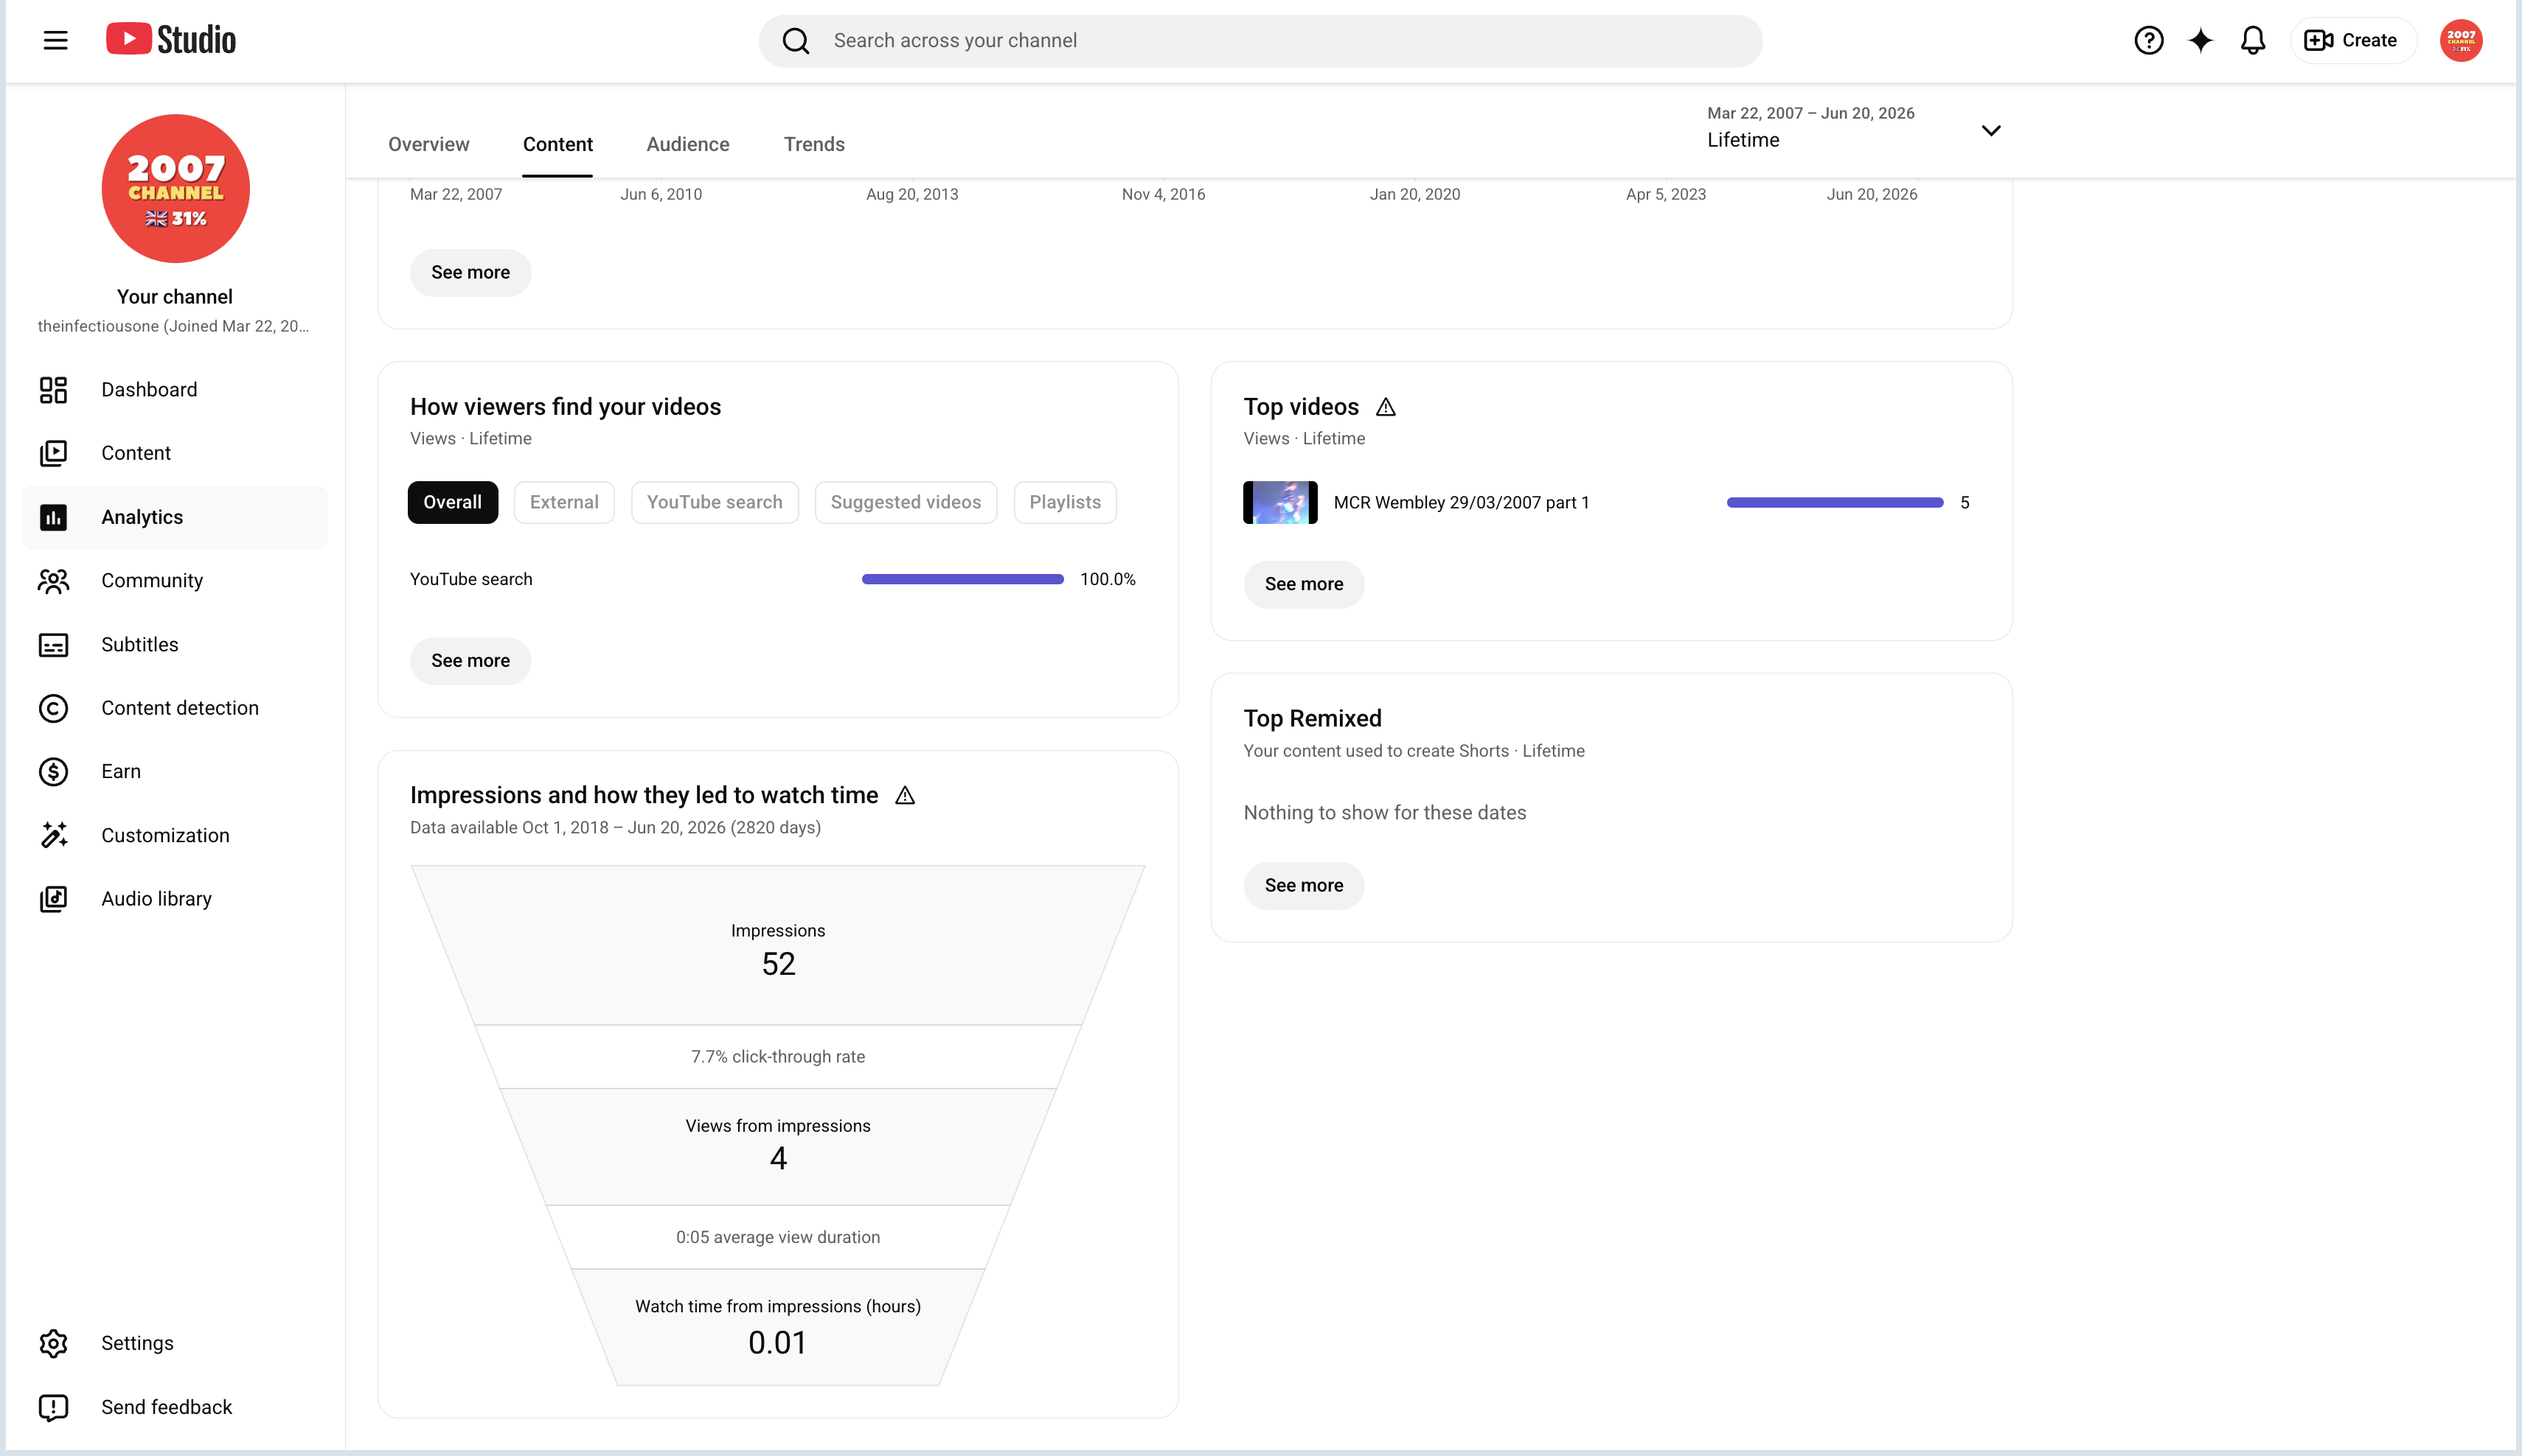Go to Dashboard in the sidebar
The width and height of the screenshot is (2522, 1456).
(x=176, y=390)
